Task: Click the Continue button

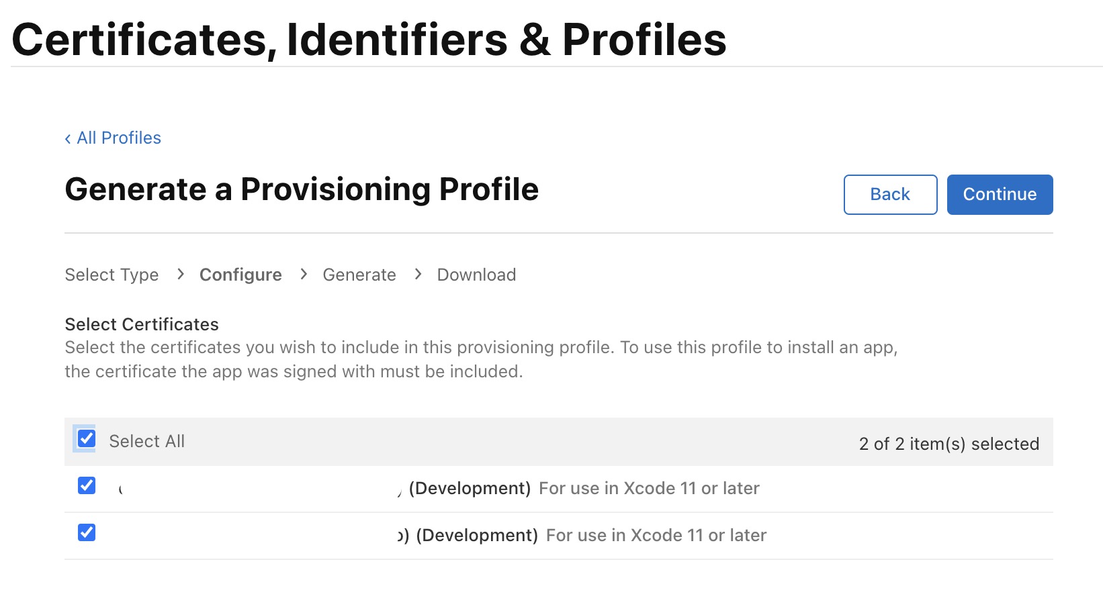Action: (x=1000, y=195)
